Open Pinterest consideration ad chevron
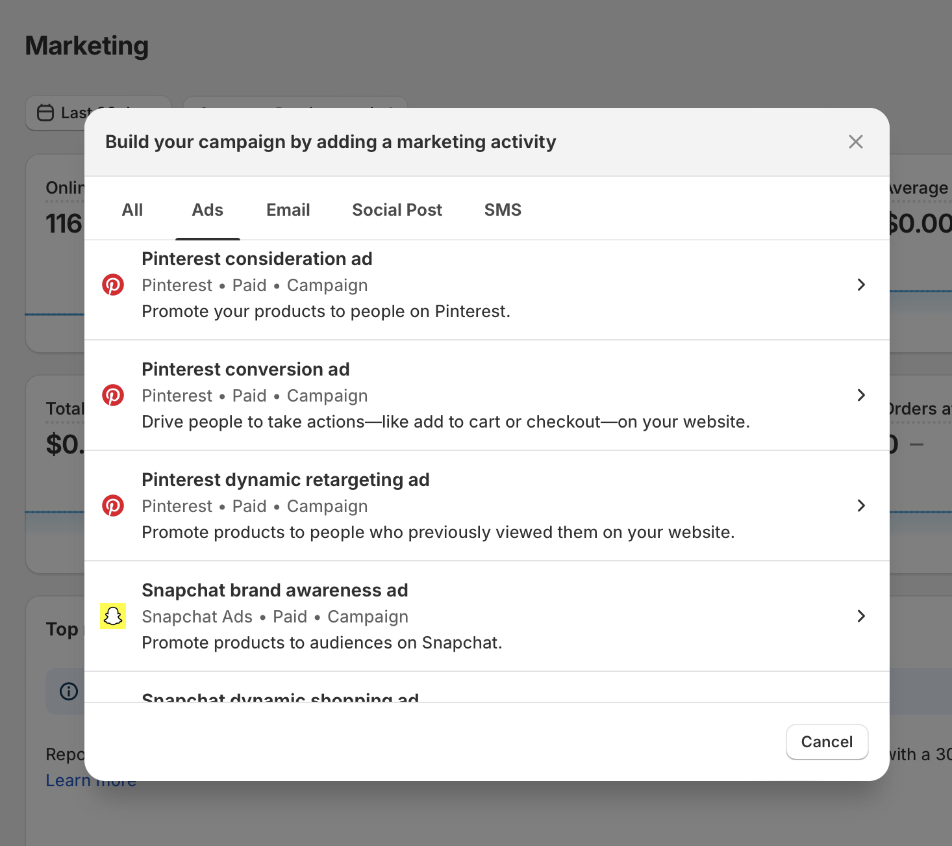Screen dimensions: 952x846 tap(861, 285)
